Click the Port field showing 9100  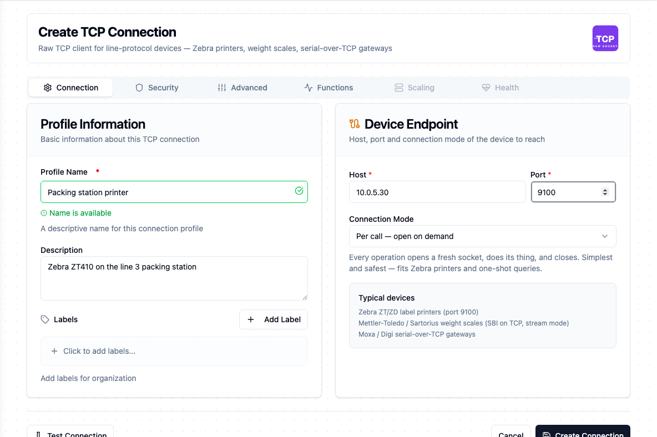(573, 192)
